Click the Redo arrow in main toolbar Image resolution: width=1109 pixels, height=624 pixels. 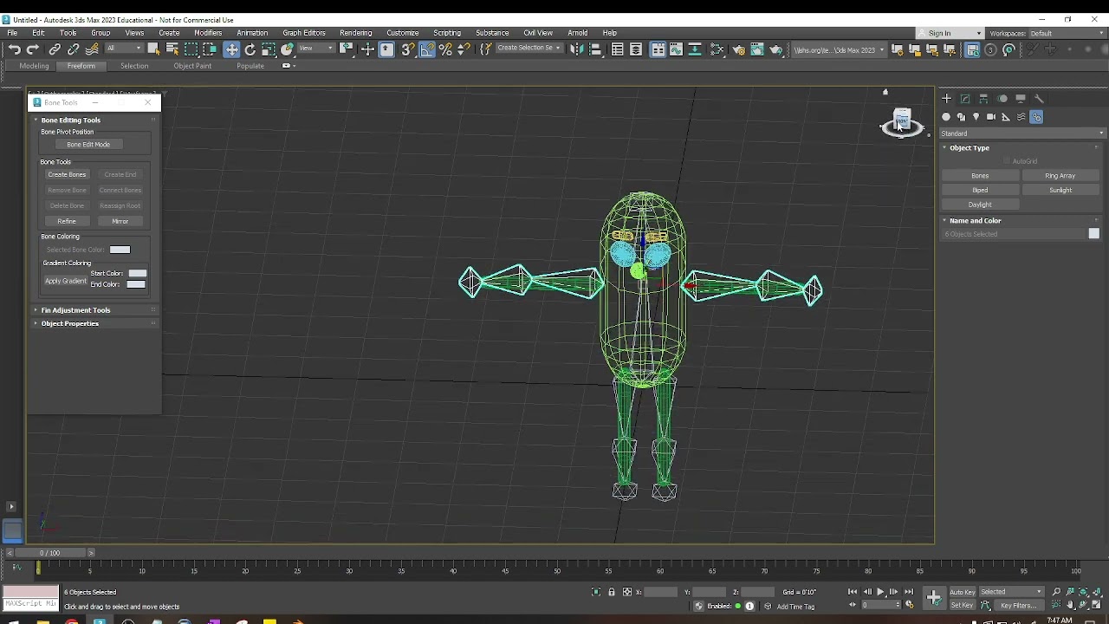click(33, 49)
